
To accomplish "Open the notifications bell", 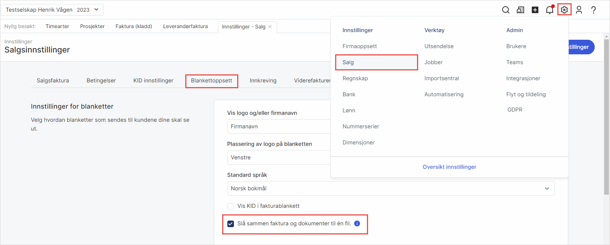I will pyautogui.click(x=550, y=10).
